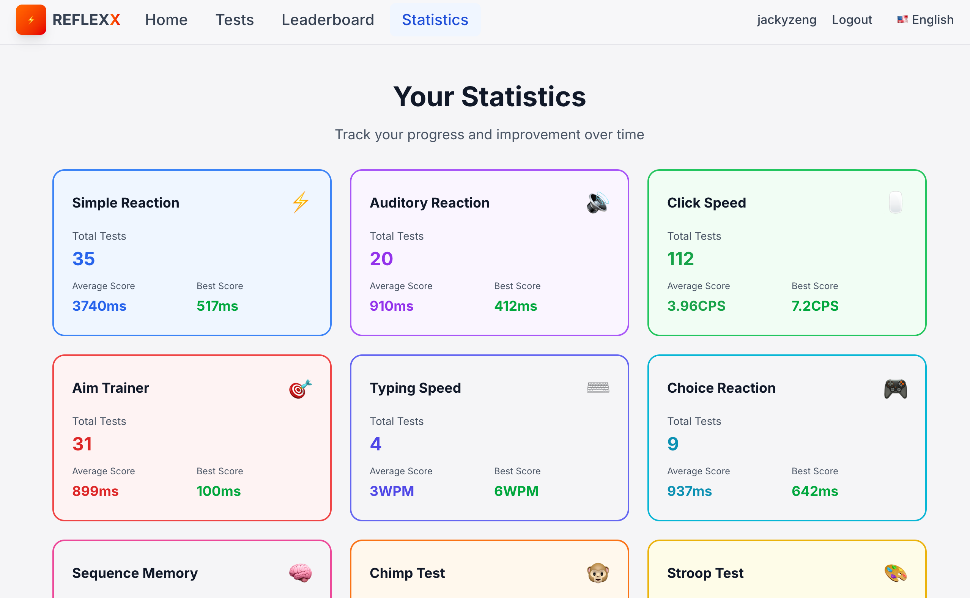The width and height of the screenshot is (970, 598).
Task: Click the dartboard icon on Aim Trainer
Action: 300,389
